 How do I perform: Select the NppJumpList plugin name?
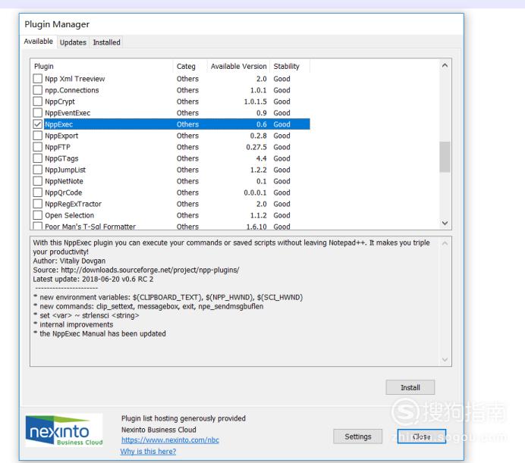[x=65, y=170]
